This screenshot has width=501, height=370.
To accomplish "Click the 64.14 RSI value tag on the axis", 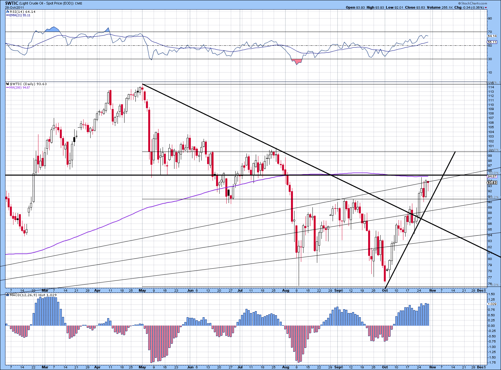I will (x=492, y=36).
